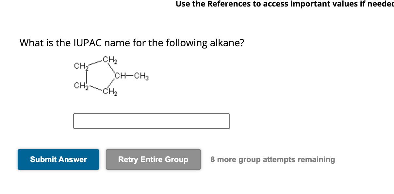Click the CH—CH3 substituent in the structure
Image resolution: width=394 pixels, height=194 pixels.
coord(131,76)
